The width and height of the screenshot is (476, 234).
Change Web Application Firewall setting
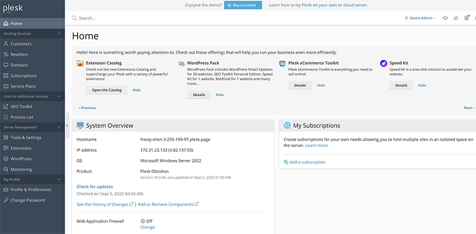click(147, 227)
